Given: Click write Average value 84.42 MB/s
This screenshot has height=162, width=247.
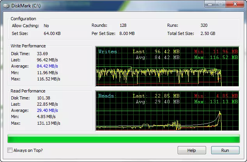Looking at the screenshot, I should (x=48, y=66).
